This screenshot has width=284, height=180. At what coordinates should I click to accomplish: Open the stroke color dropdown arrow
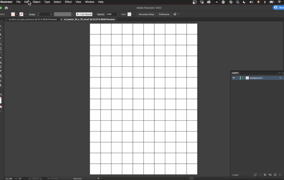(25, 14)
